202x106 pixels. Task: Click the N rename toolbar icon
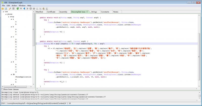[x=40, y=9]
